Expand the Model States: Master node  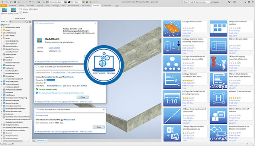(x=2, y=27)
